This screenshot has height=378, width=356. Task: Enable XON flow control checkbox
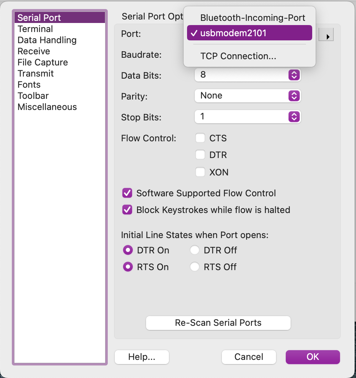200,172
